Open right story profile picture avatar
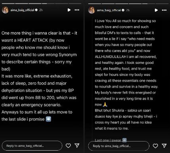The image size is (170, 153). point(92,10)
